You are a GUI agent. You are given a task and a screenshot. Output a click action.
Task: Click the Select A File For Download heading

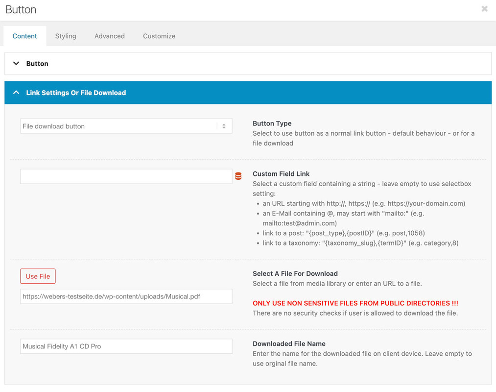coord(295,273)
